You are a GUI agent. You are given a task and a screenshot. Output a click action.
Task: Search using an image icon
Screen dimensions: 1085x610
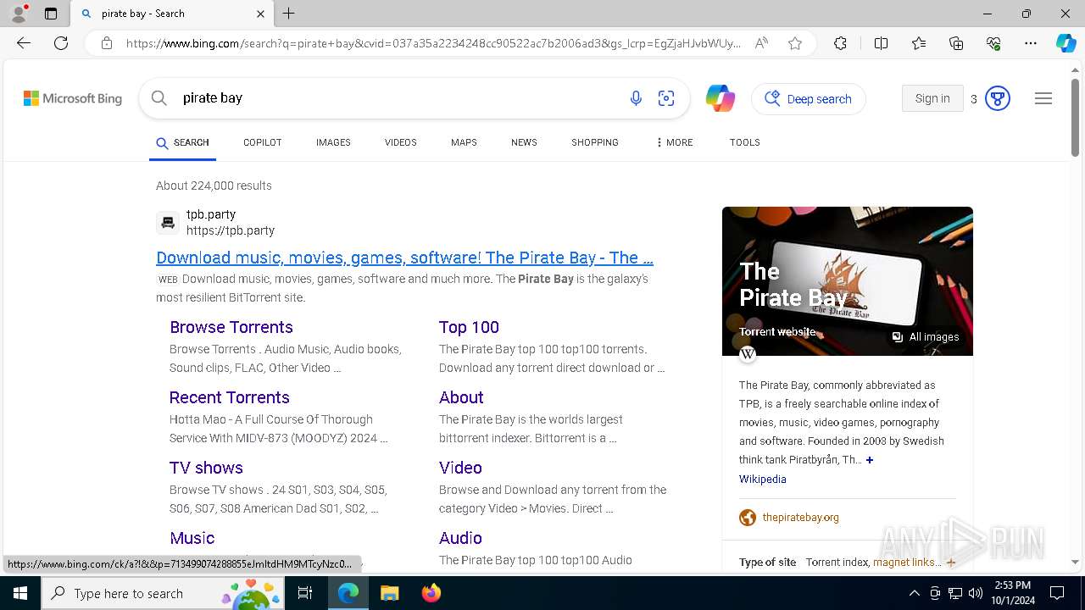point(666,98)
